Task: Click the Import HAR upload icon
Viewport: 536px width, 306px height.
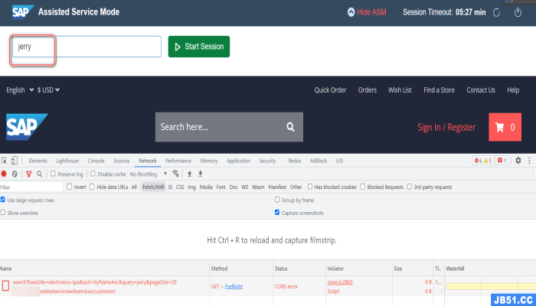Action: 189,174
